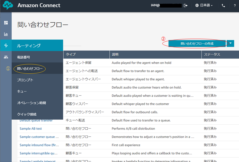The width and height of the screenshot is (239, 162).
Task: Select オペレーション時間 in routing menu
Action: [x=37, y=103]
